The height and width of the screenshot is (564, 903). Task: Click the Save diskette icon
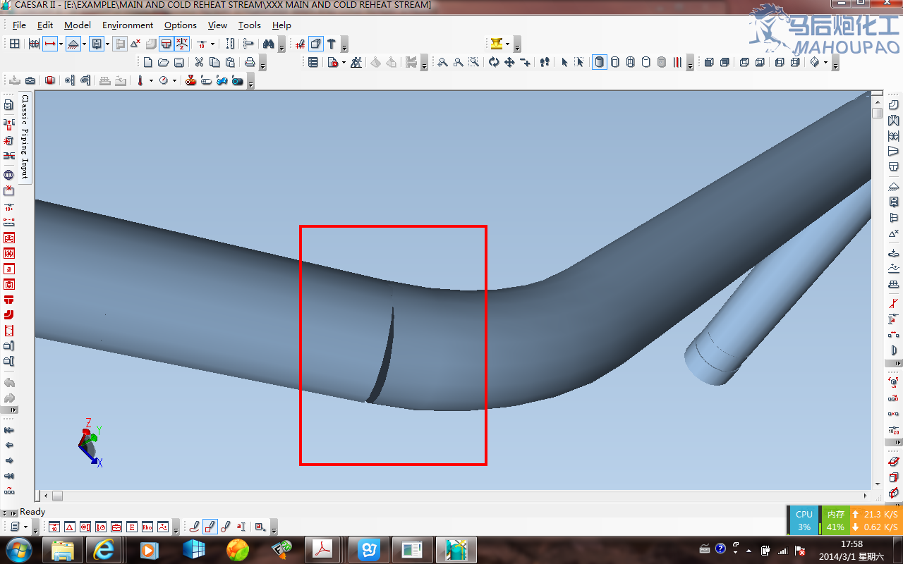click(179, 62)
